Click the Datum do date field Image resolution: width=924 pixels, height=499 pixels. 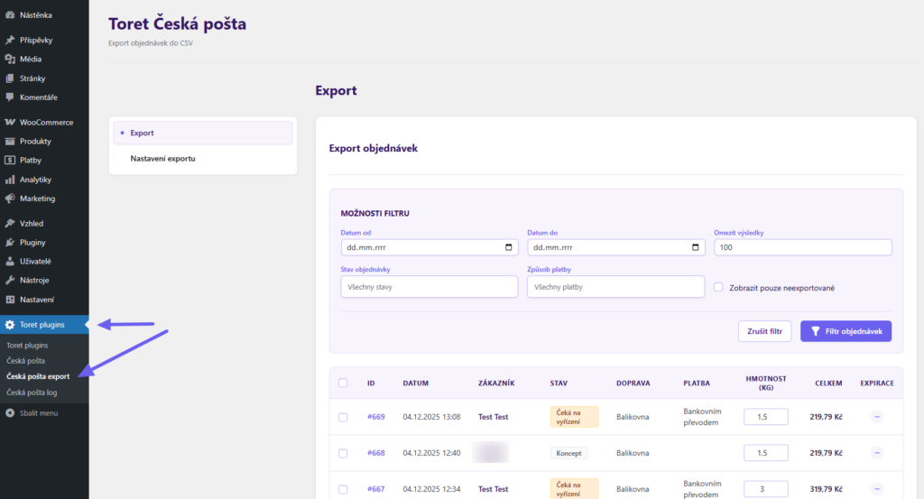click(616, 247)
